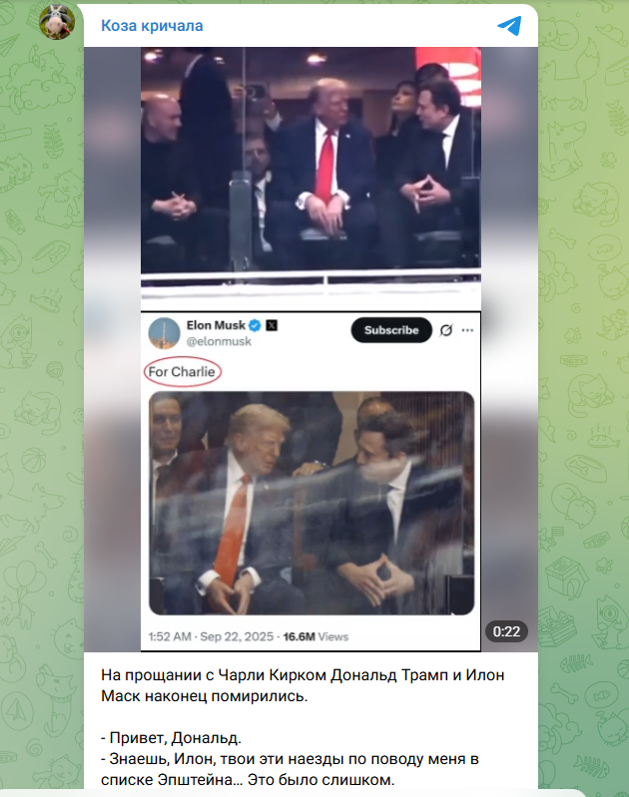Click the 16.6M Views counter
Image resolution: width=629 pixels, height=797 pixels.
[315, 636]
